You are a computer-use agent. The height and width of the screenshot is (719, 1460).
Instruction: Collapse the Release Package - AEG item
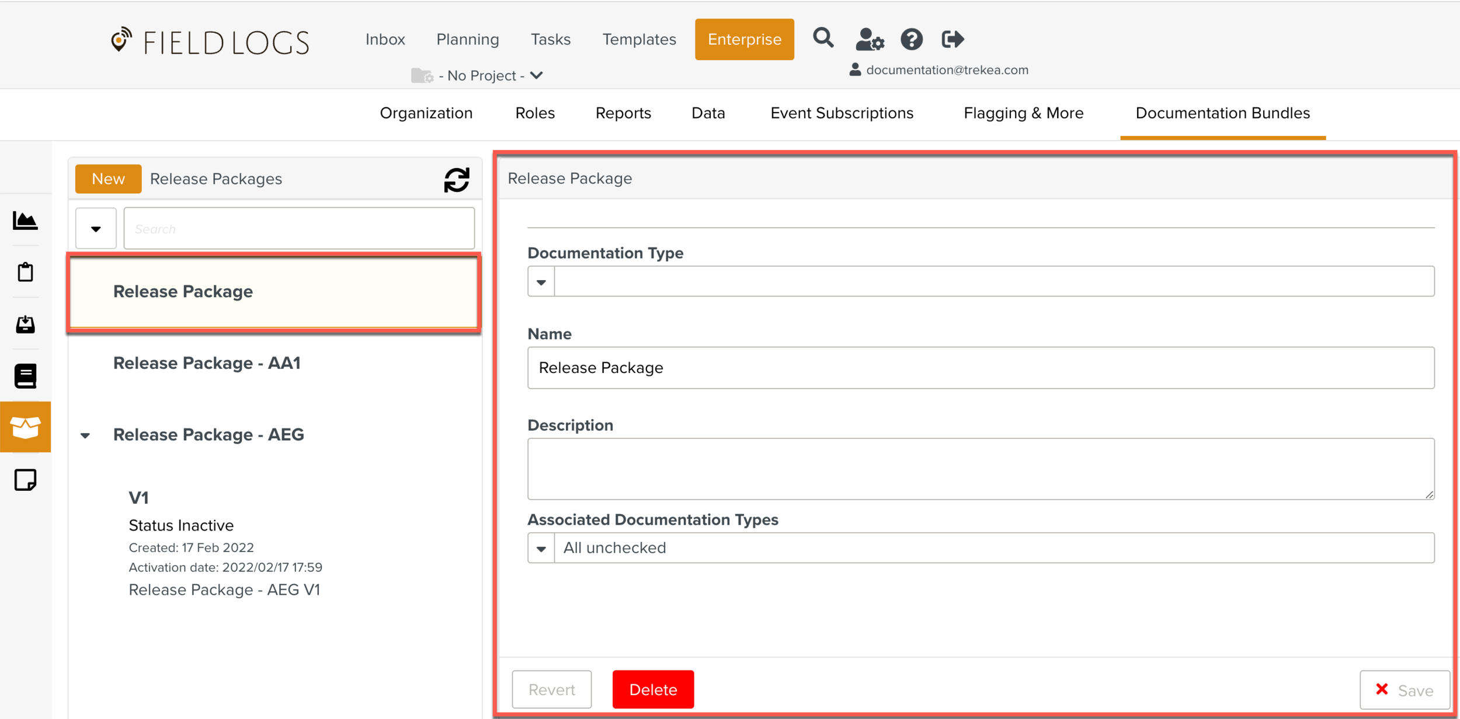(x=85, y=435)
